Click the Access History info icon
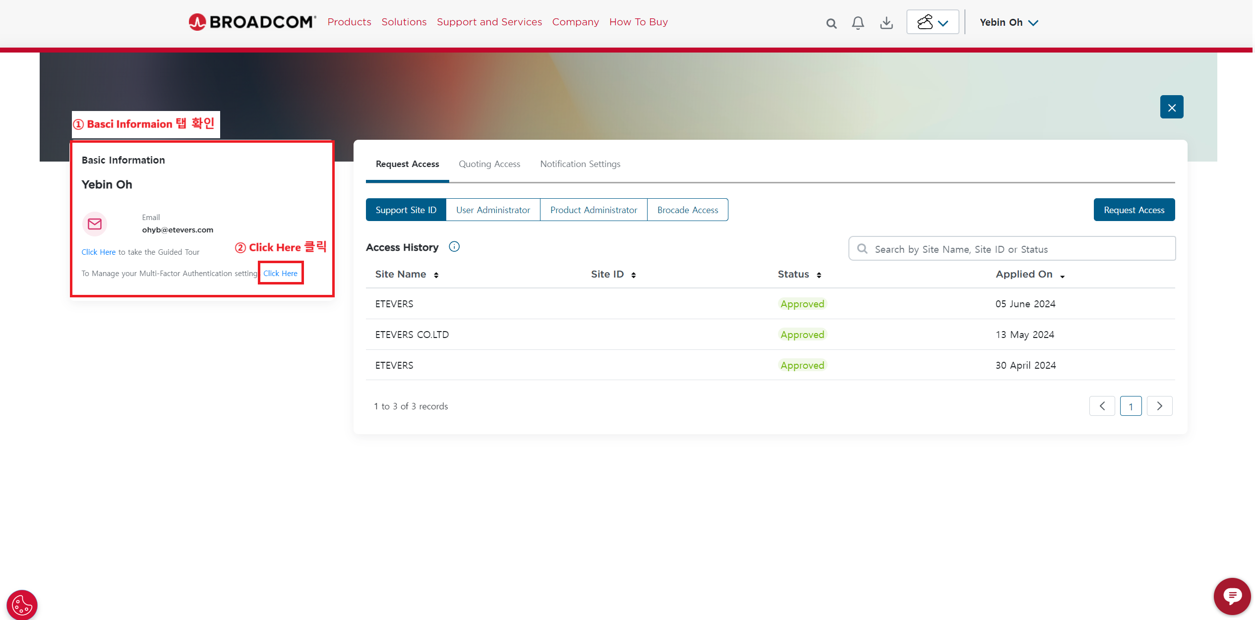Viewport: 1255px width, 620px height. pyautogui.click(x=454, y=247)
